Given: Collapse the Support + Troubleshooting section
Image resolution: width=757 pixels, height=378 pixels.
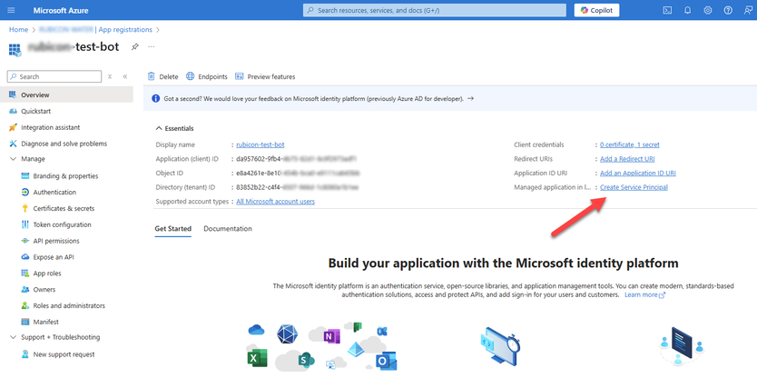Looking at the screenshot, I should (x=13, y=337).
